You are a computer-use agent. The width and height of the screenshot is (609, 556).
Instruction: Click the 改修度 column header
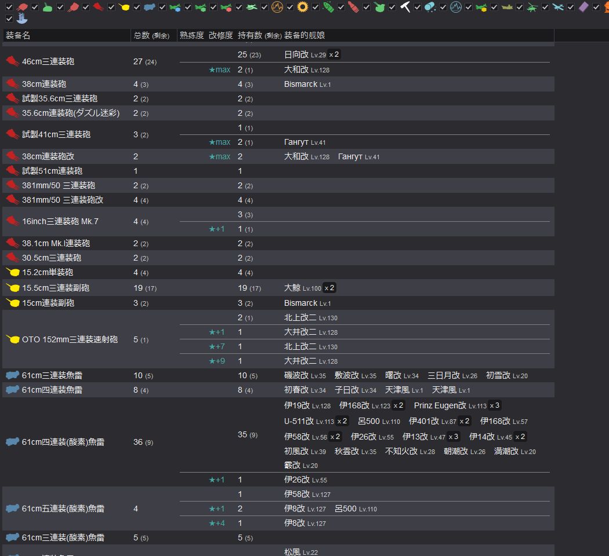[x=220, y=35]
